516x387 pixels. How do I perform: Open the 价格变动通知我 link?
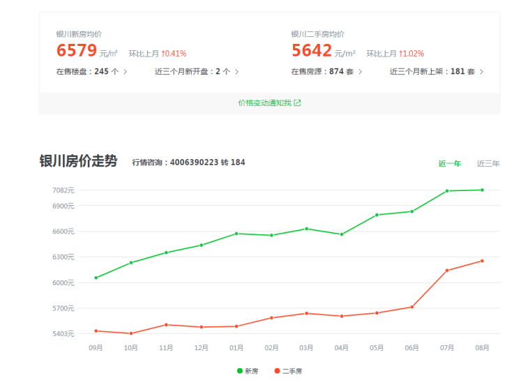pos(269,103)
